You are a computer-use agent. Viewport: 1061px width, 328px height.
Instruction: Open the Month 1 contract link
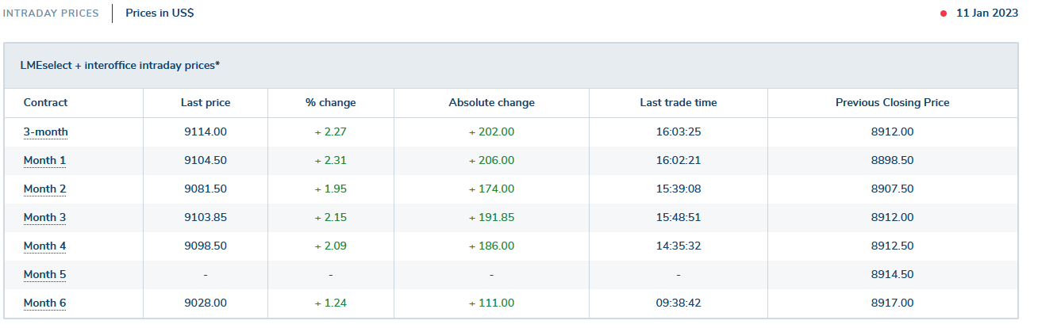44,160
